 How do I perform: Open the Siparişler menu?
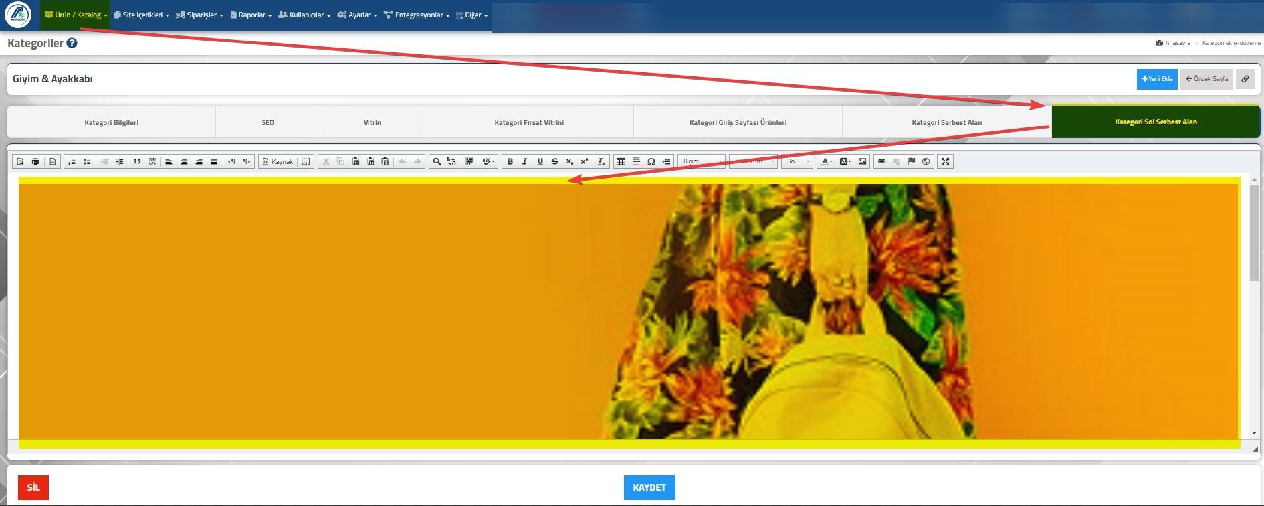click(199, 15)
